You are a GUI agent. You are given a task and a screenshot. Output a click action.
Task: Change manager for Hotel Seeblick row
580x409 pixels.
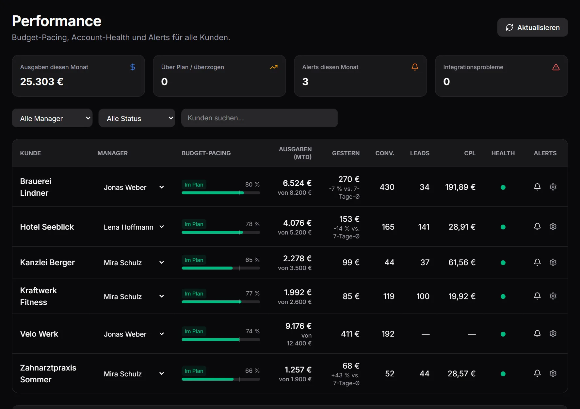coord(134,227)
